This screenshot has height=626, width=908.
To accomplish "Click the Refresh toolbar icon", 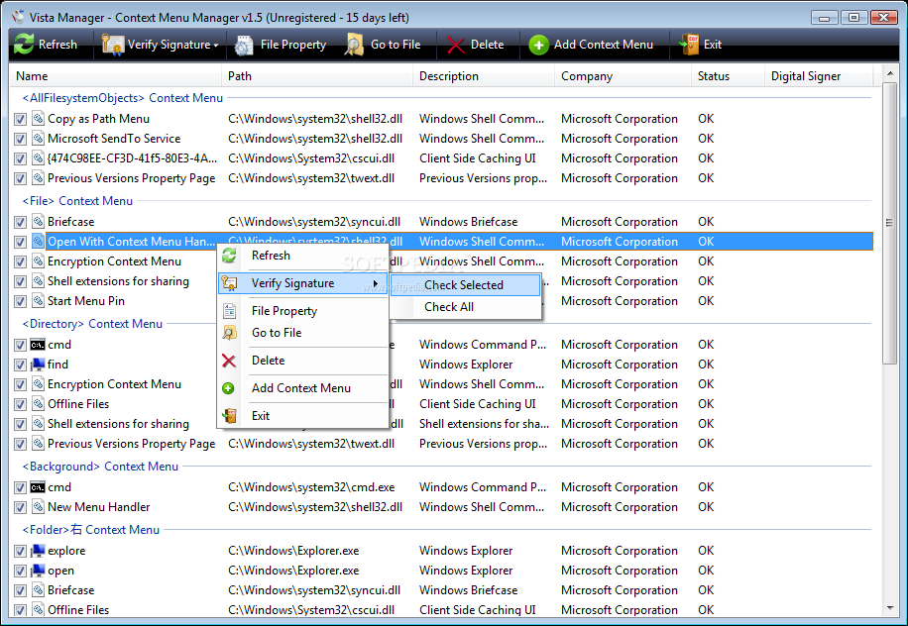I will click(x=24, y=44).
